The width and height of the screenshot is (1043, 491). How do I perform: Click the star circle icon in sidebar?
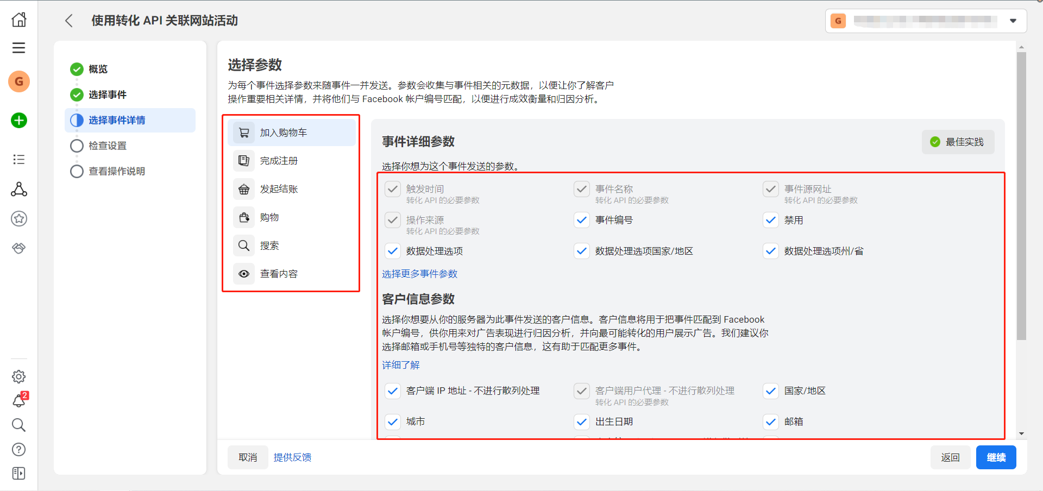pos(19,218)
